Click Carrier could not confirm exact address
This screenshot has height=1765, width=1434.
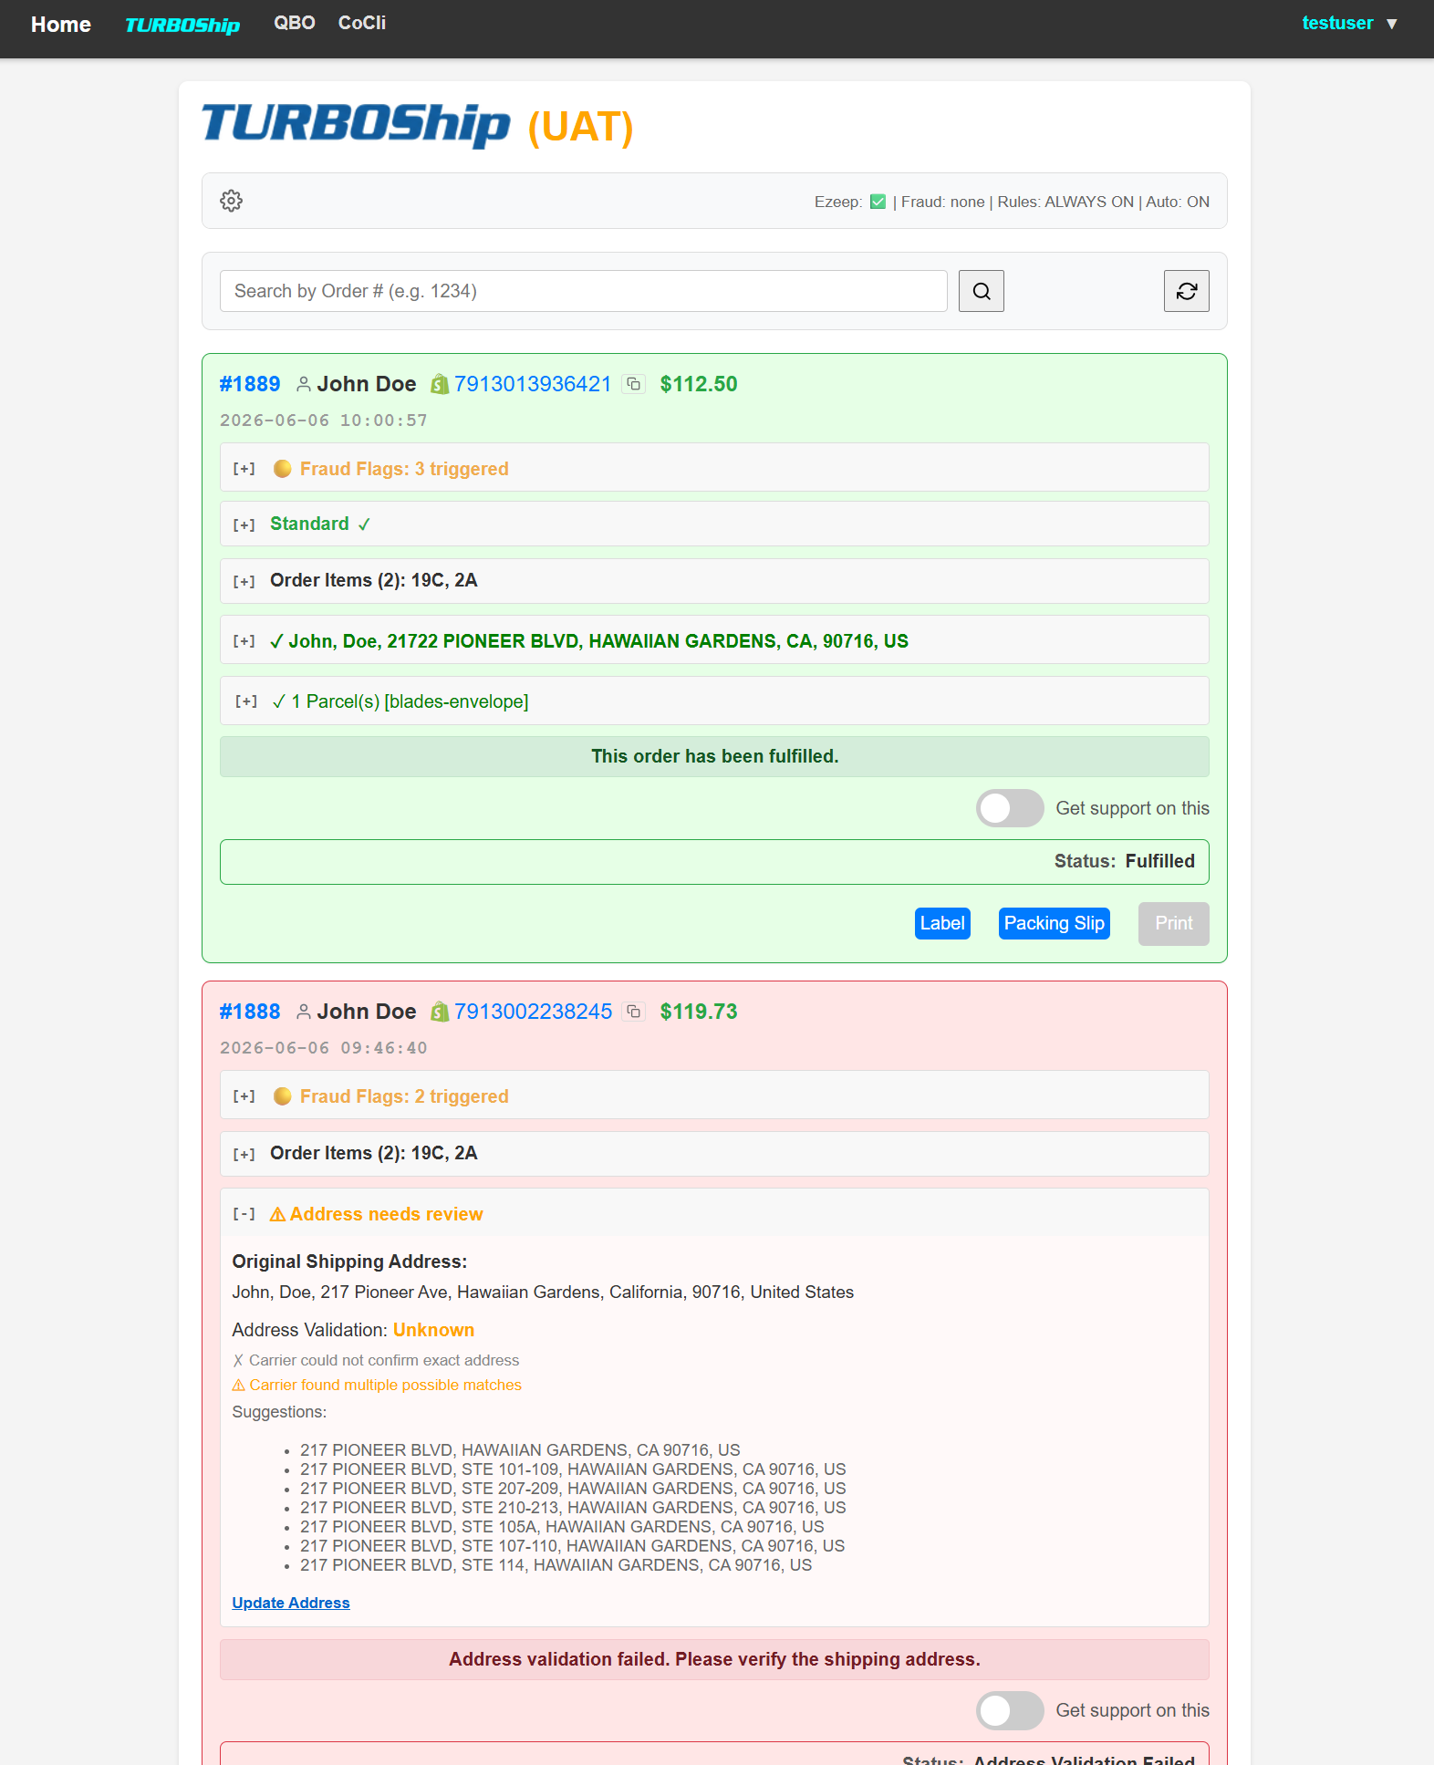coord(376,1360)
